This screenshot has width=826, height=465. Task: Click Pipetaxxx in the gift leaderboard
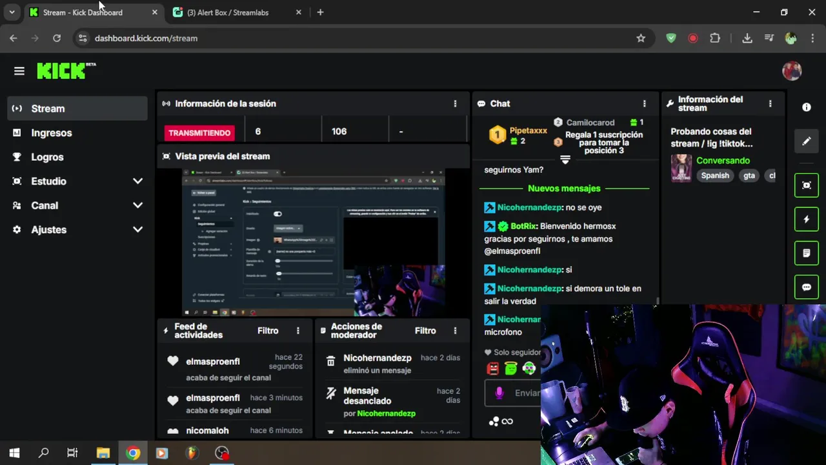pos(528,130)
